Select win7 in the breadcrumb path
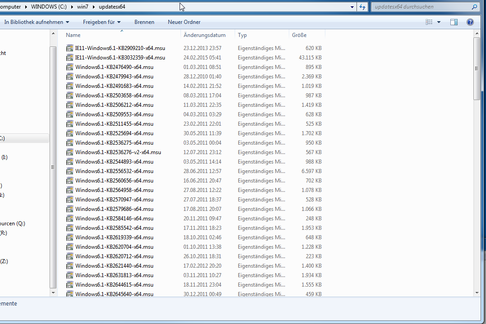 (83, 7)
